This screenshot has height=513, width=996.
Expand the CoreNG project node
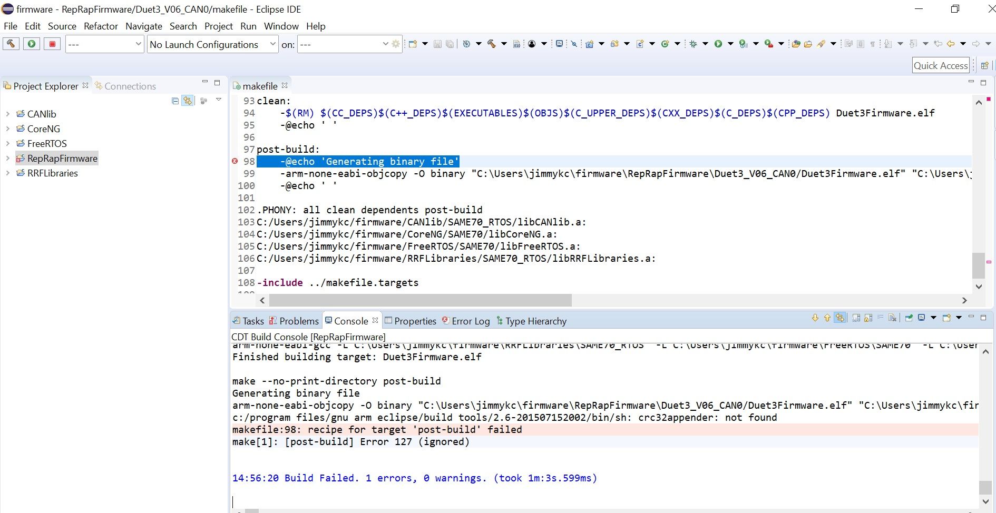[7, 129]
